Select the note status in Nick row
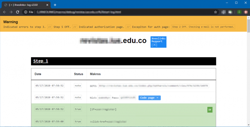The height and width of the screenshot is (127, 250). point(78,97)
